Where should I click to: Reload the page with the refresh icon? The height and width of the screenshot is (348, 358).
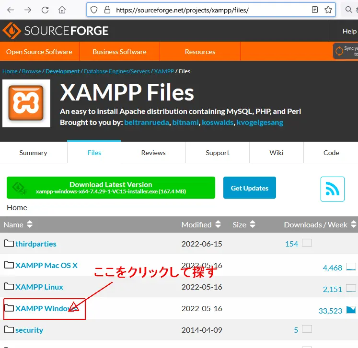coord(45,10)
